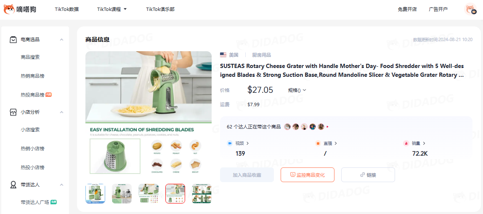This screenshot has height=214, width=483.
Task: Select 热销商品榜 in the sidebar
Action: pyautogui.click(x=33, y=76)
